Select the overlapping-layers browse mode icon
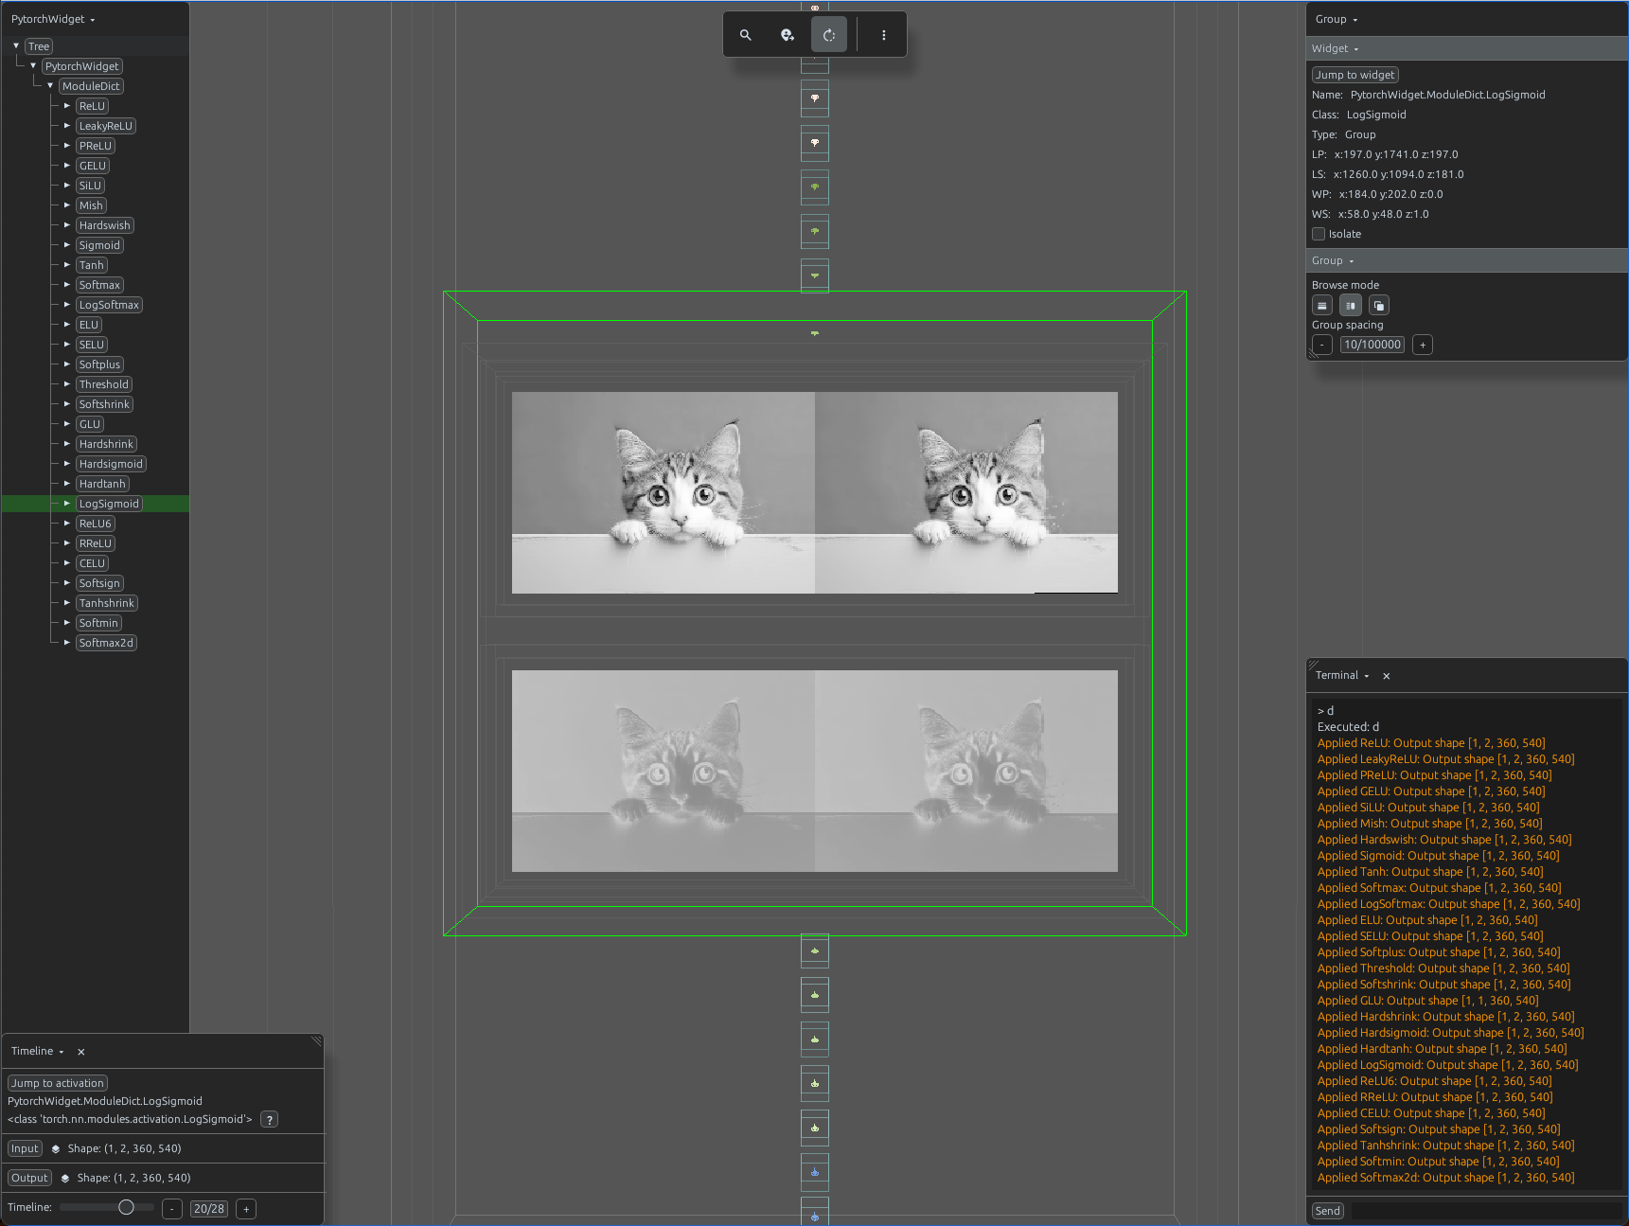The height and width of the screenshot is (1226, 1629). tap(1379, 306)
